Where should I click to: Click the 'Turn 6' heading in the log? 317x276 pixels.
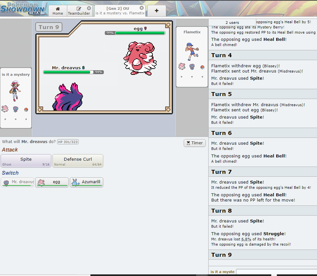(221, 133)
